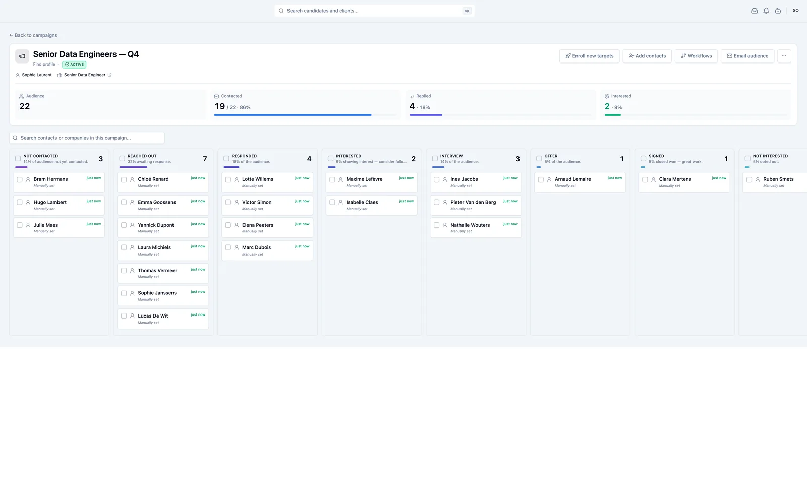
Task: Click the Interested icon in stats
Action: coord(607,96)
